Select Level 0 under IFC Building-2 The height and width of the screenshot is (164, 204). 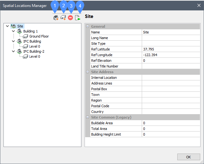coord(35,56)
